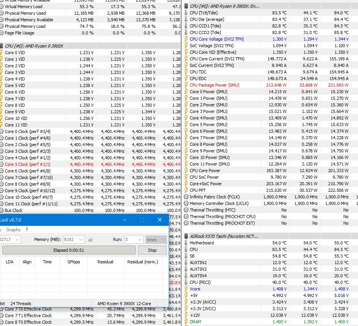This screenshot has width=358, height=326.
Task: Click '24 Threads' in LinX status bar
Action: [21, 304]
